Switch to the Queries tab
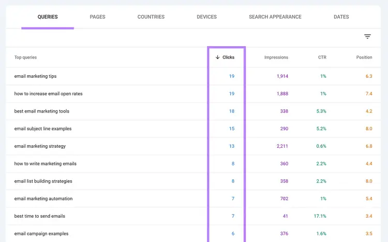This screenshot has width=388, height=242. click(x=48, y=17)
